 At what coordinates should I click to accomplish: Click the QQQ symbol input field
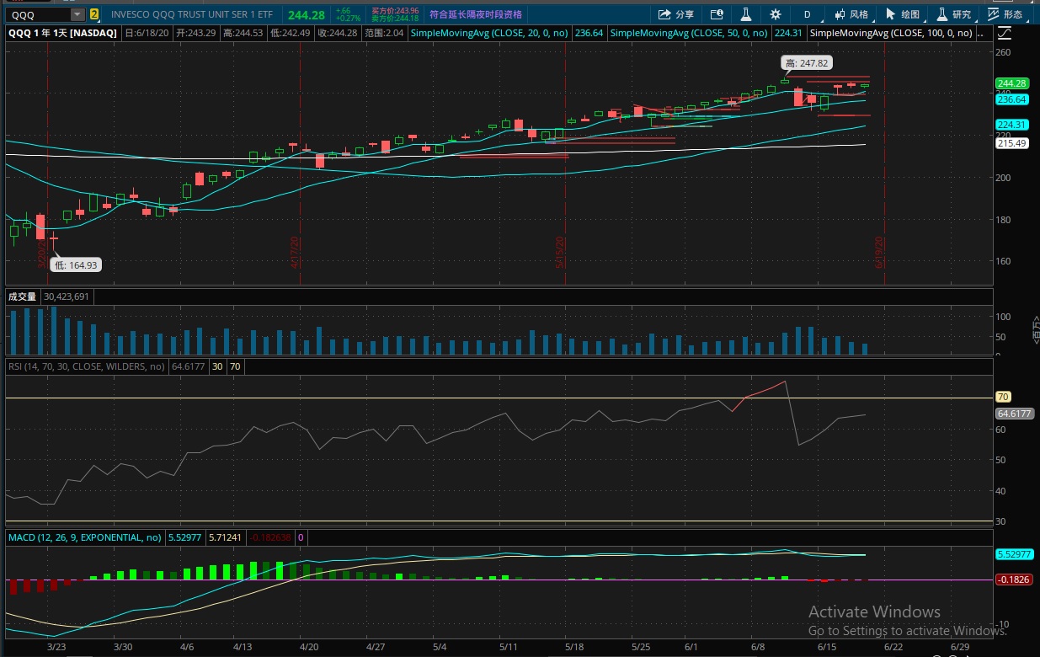pos(38,14)
